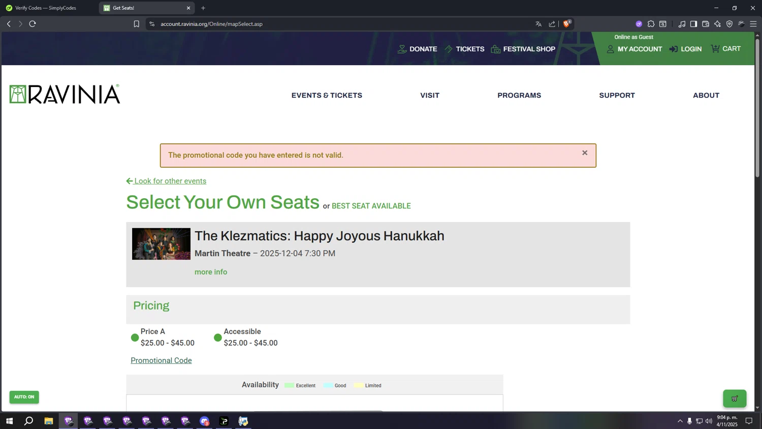Open the FESTIVAL SHOP link
This screenshot has height=429, width=762.
(x=523, y=49)
